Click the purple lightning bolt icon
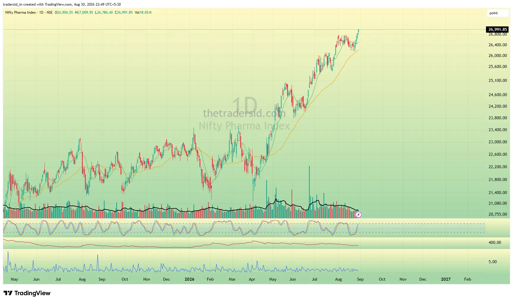Viewport: 513px width, 302px height. click(x=358, y=214)
